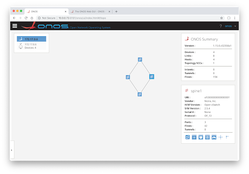Select the topmost switch node in topology

point(140,60)
